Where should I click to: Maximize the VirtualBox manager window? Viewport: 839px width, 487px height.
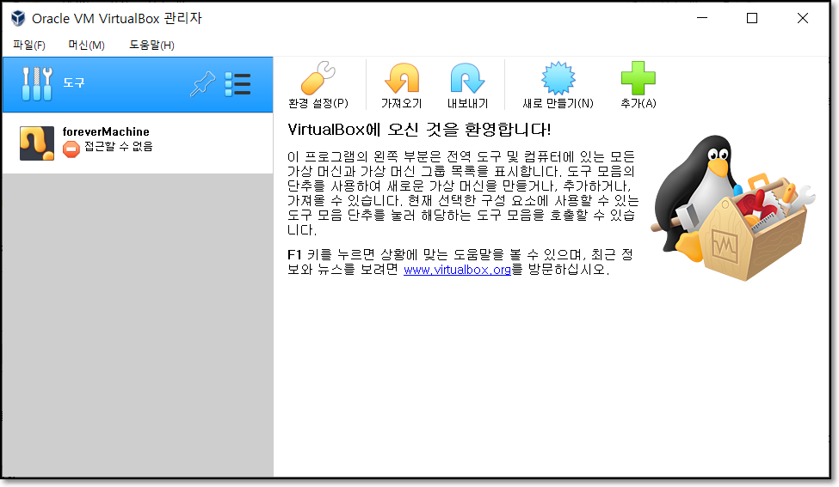tap(752, 18)
